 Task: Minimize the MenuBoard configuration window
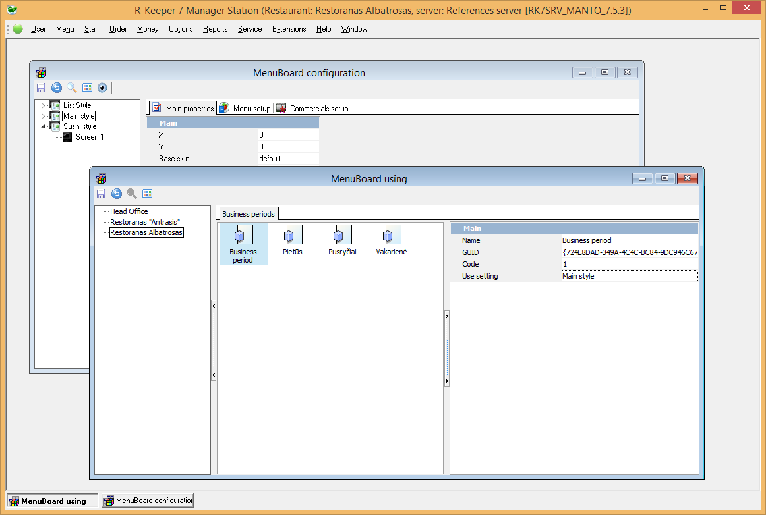[x=582, y=72]
